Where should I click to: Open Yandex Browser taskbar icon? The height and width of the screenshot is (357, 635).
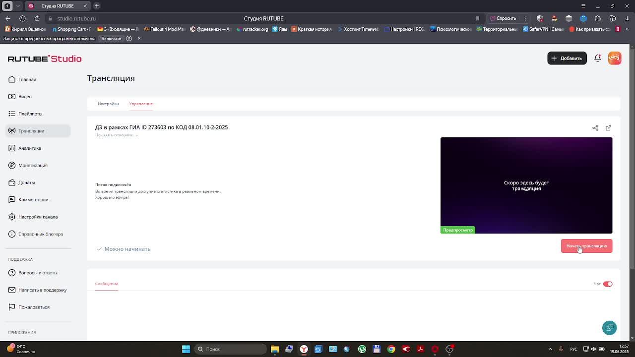(x=304, y=349)
